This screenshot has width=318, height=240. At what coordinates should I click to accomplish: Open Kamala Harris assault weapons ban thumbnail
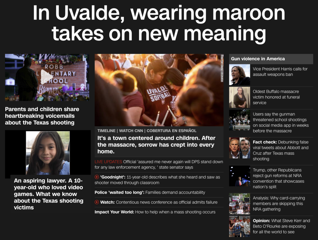point(240,75)
